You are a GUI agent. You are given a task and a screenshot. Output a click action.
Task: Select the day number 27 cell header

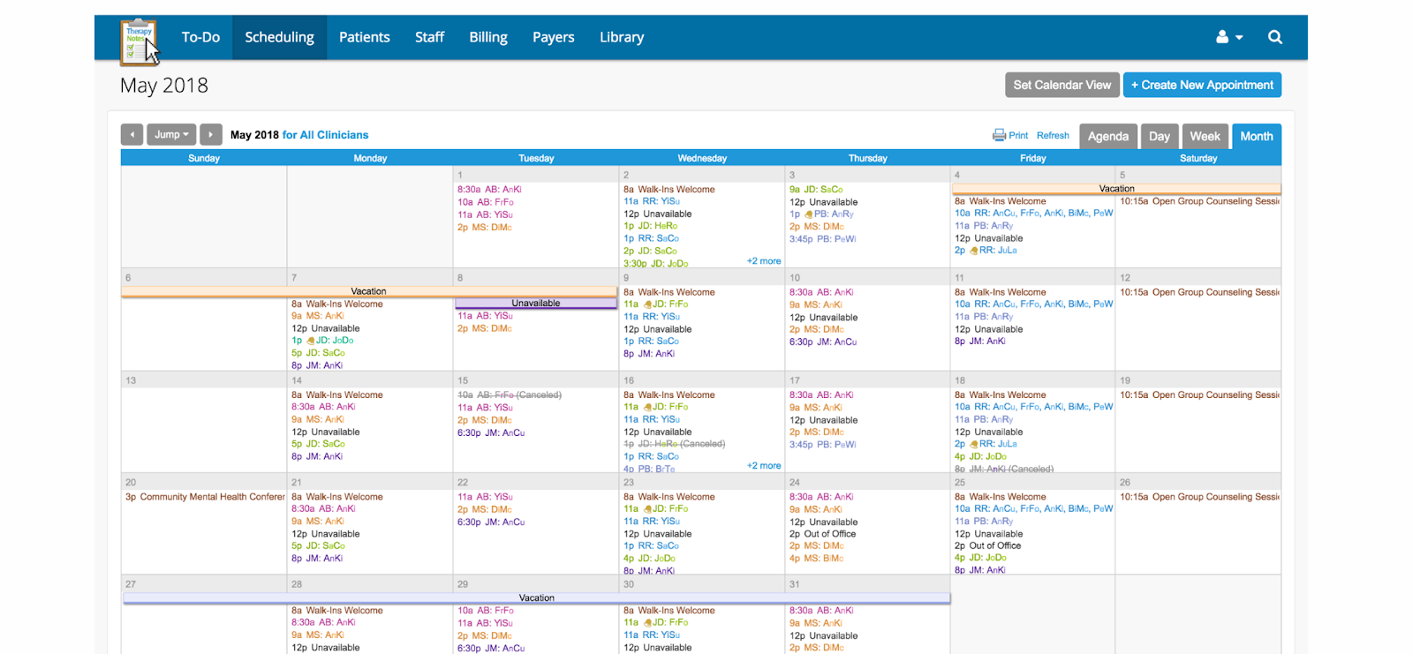pyautogui.click(x=131, y=584)
